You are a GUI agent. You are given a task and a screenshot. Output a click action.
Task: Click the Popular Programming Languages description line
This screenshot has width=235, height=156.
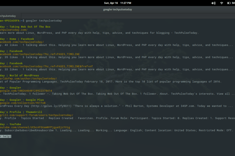111,82
